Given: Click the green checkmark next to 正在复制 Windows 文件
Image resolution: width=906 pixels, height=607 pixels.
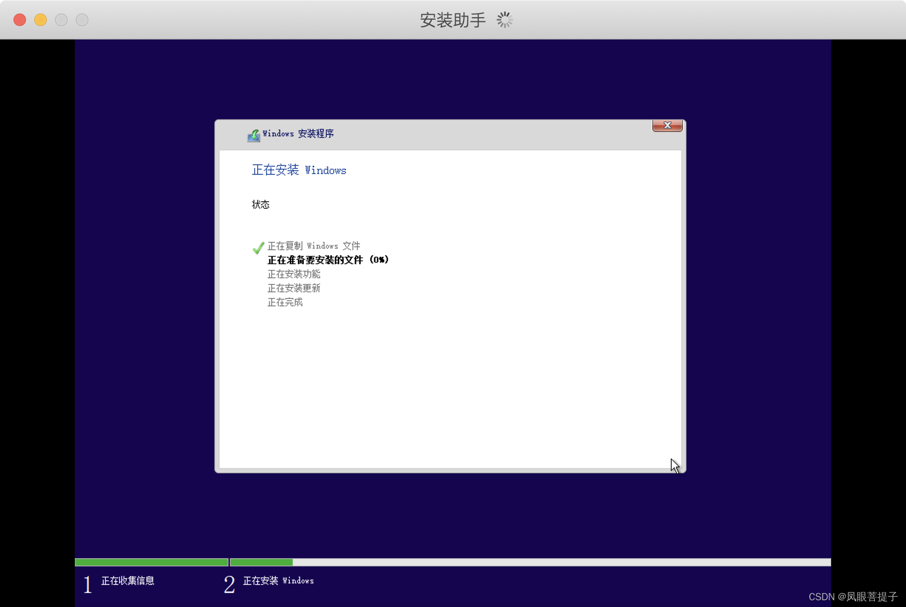Looking at the screenshot, I should click(258, 248).
